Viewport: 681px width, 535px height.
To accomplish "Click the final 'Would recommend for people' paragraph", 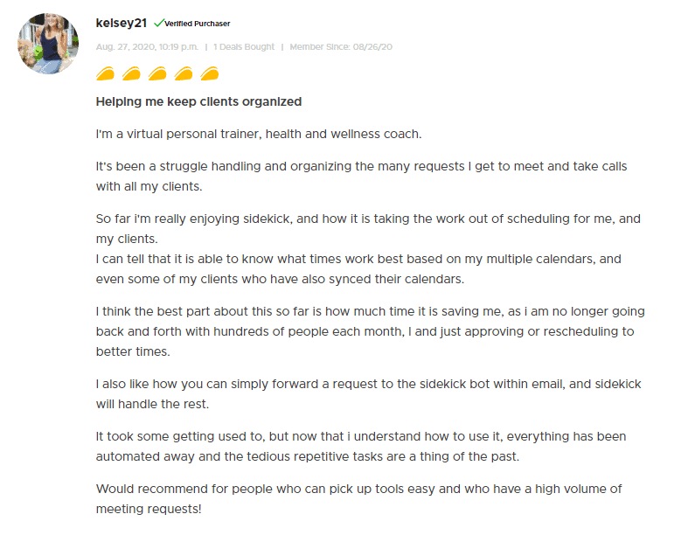I will coord(358,499).
